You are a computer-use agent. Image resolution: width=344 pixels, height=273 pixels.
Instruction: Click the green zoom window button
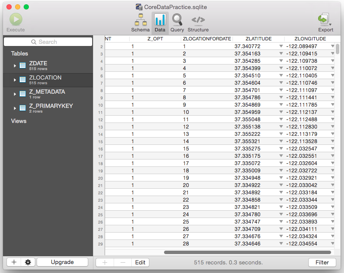pos(26,7)
